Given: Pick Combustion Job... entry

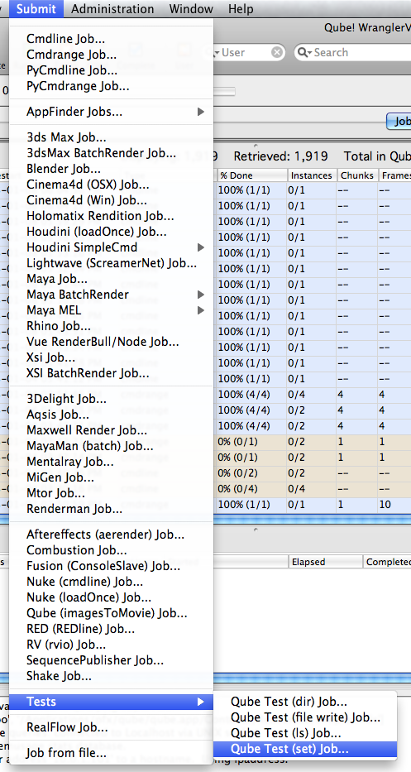Looking at the screenshot, I should coord(112,550).
